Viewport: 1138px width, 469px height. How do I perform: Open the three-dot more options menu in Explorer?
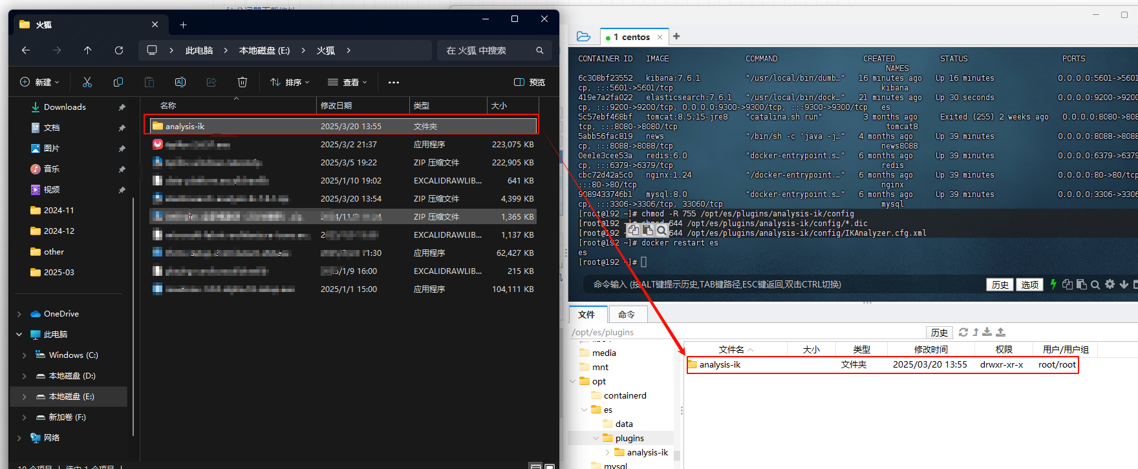tap(394, 82)
